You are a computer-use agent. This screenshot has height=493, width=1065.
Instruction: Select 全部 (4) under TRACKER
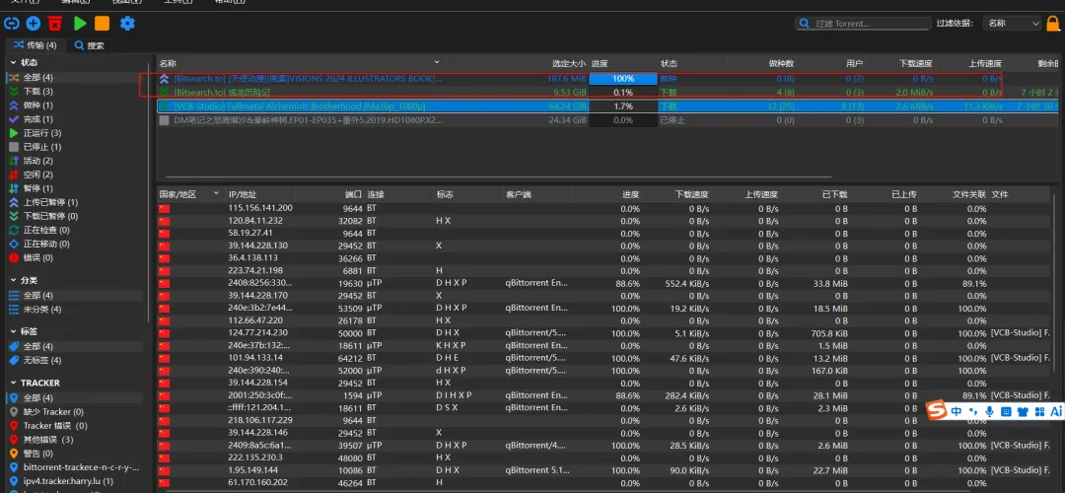75,398
